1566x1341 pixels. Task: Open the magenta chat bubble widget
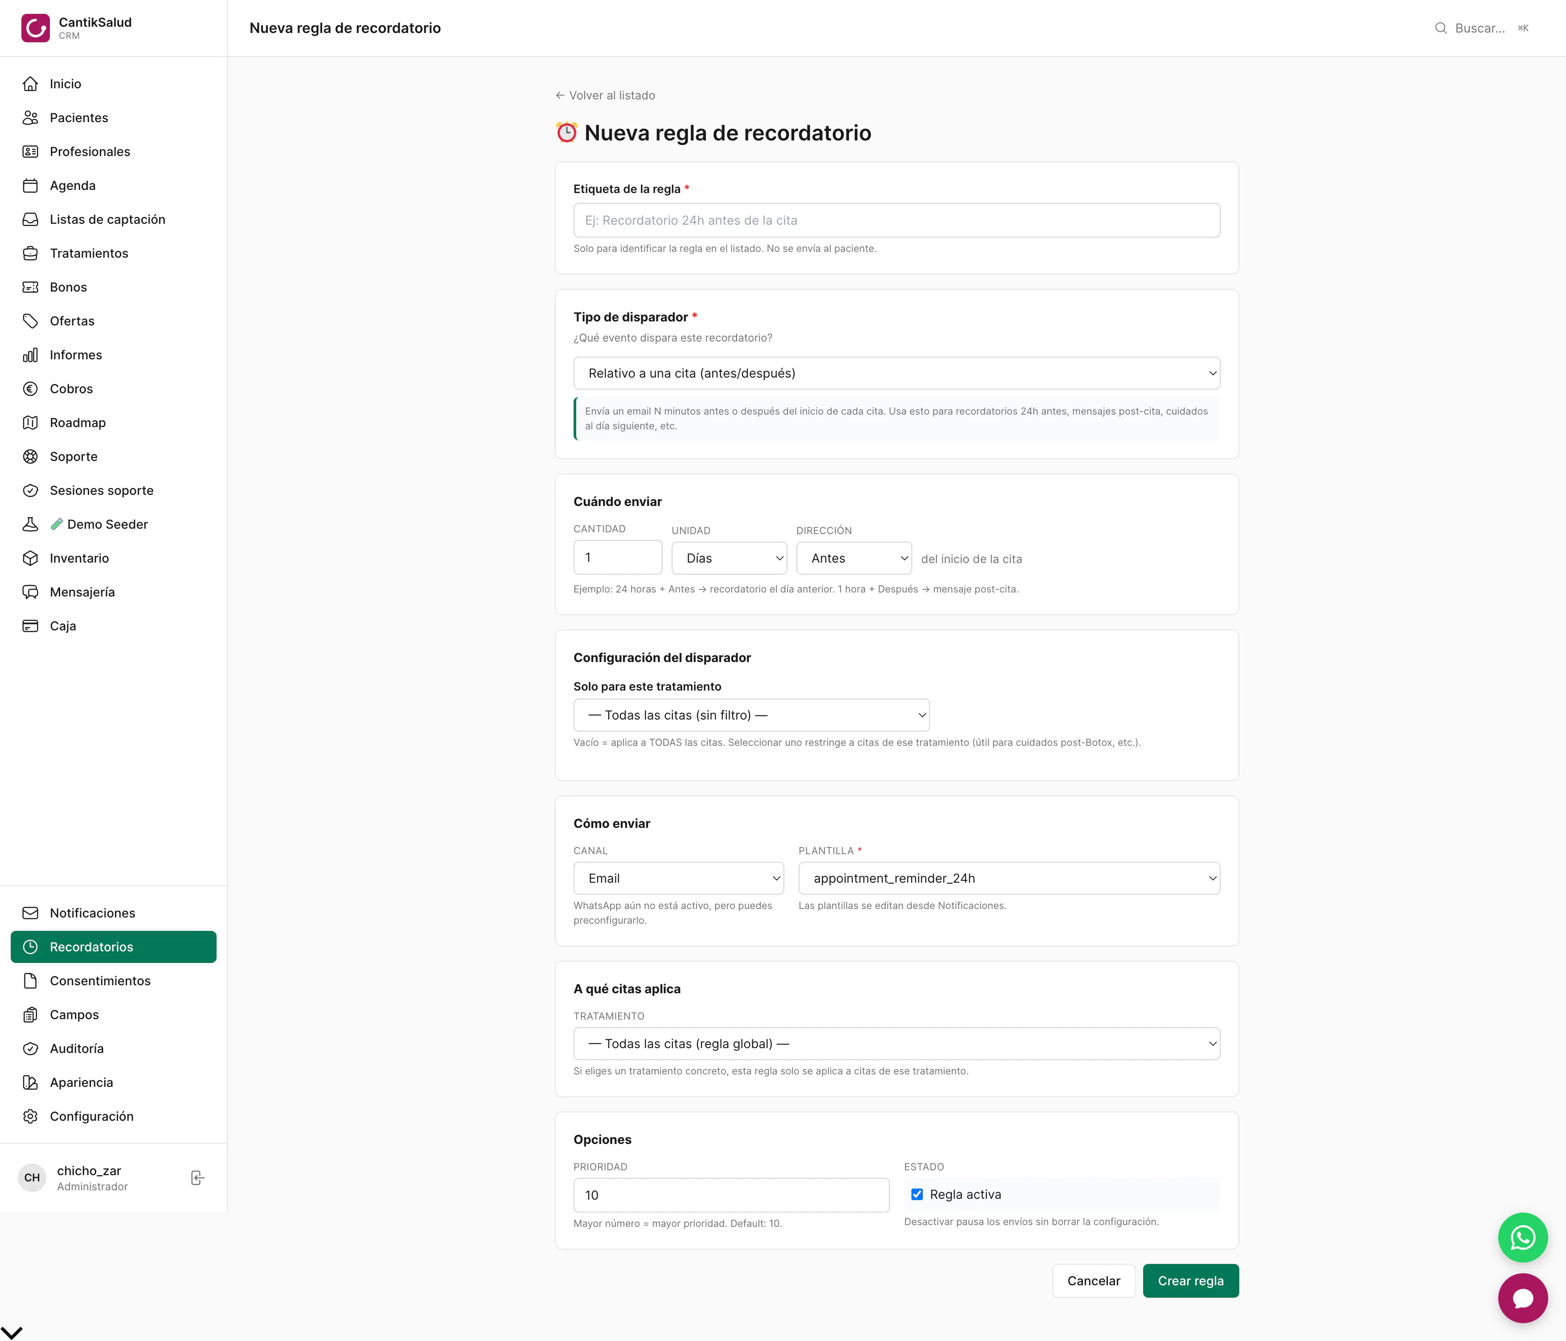tap(1523, 1298)
